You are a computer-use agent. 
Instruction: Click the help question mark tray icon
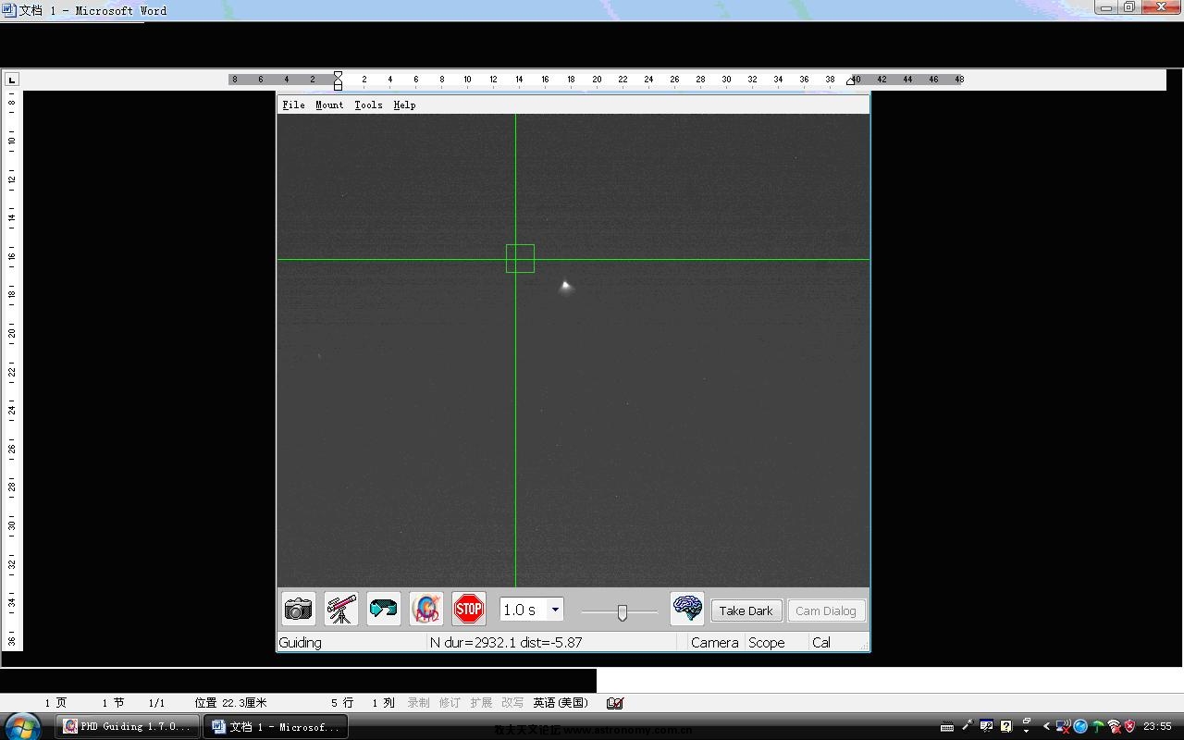point(1005,726)
